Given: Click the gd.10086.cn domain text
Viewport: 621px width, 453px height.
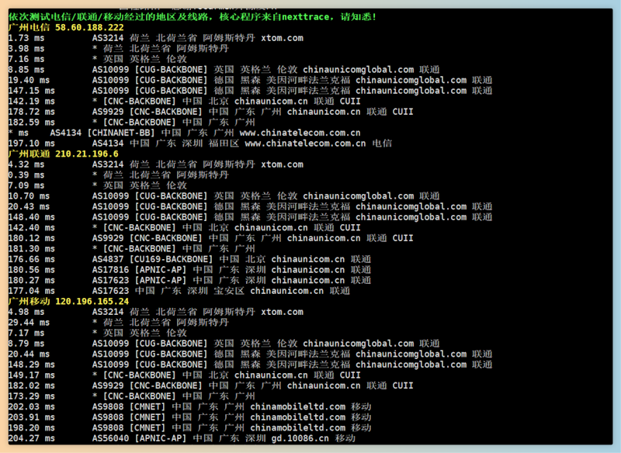Looking at the screenshot, I should click(x=300, y=439).
